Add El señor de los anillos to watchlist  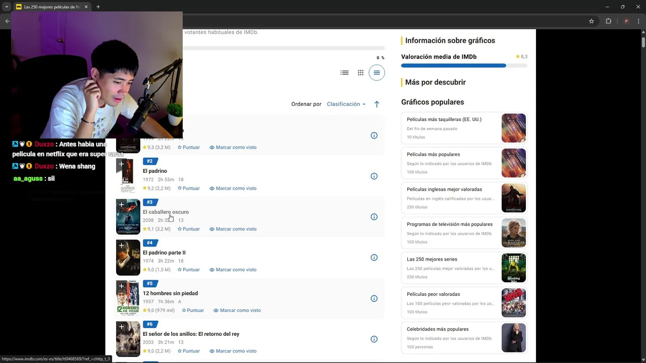[121, 327]
